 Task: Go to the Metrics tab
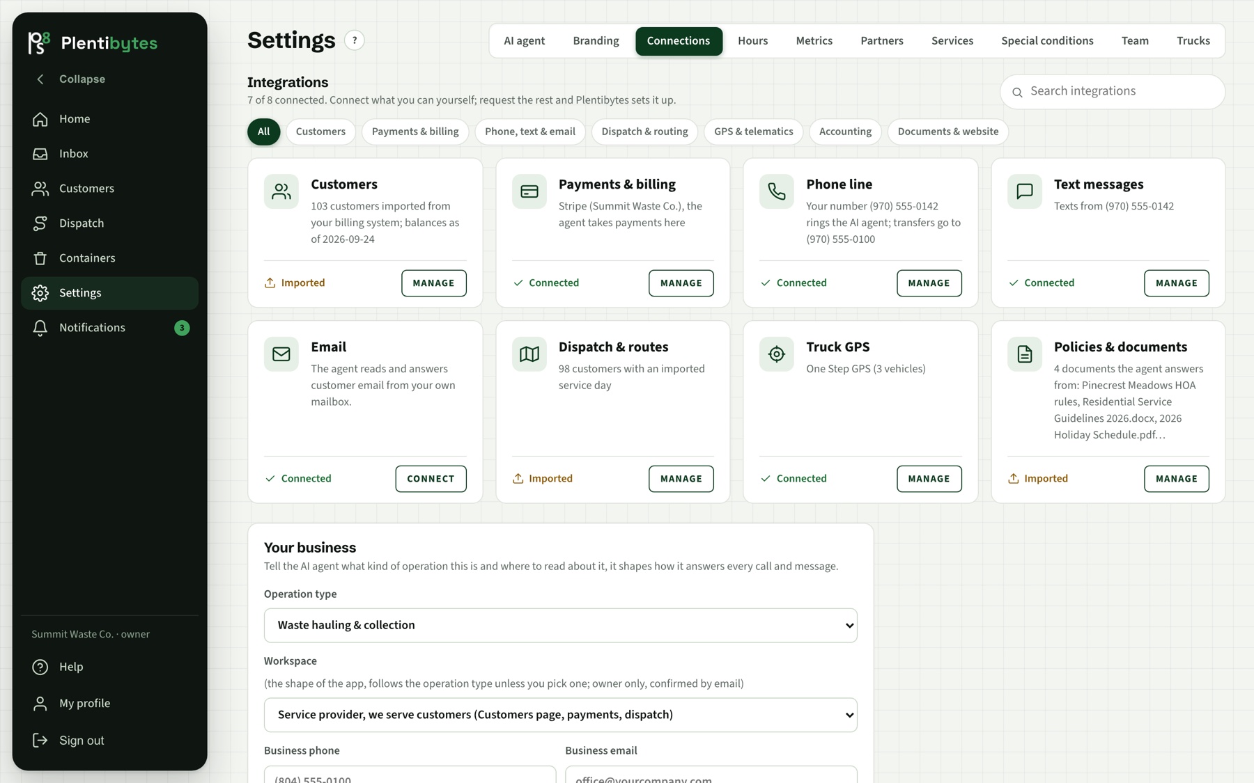tap(814, 41)
